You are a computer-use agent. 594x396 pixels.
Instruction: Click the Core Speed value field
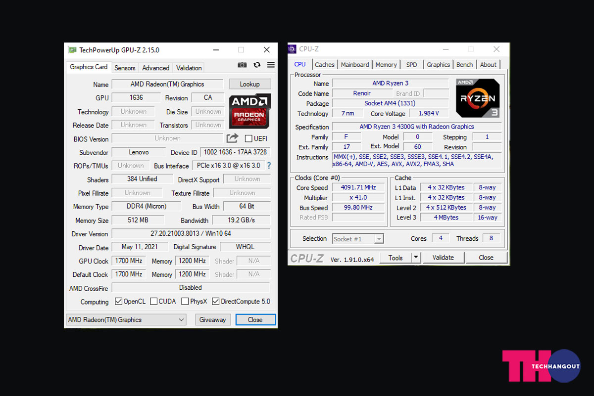click(358, 187)
